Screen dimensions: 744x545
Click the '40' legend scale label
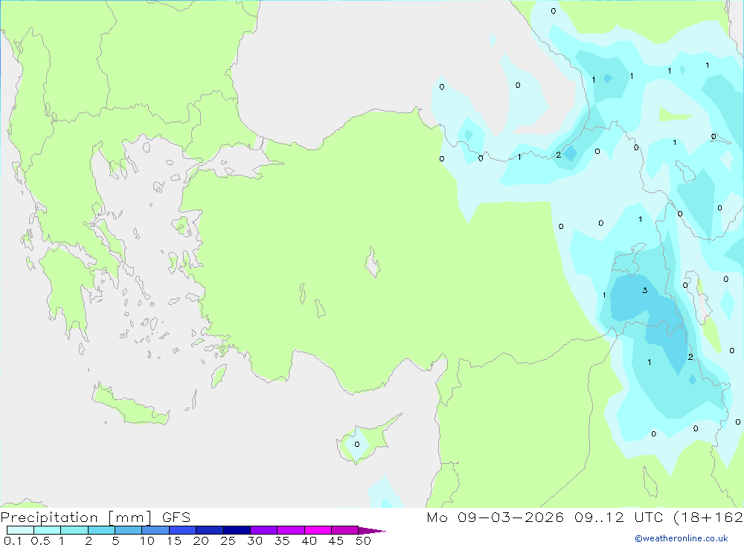pos(309,541)
